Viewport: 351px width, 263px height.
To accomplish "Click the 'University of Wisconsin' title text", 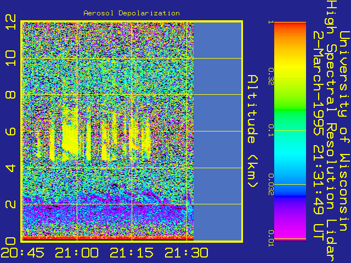I will pyautogui.click(x=345, y=131).
